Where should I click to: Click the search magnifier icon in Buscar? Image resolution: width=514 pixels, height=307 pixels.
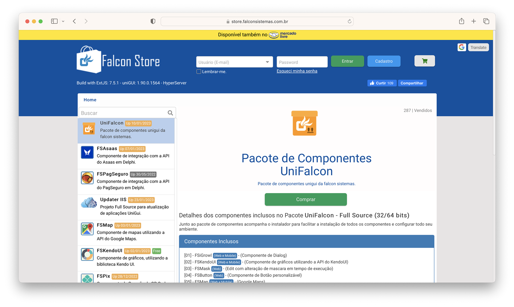(170, 113)
